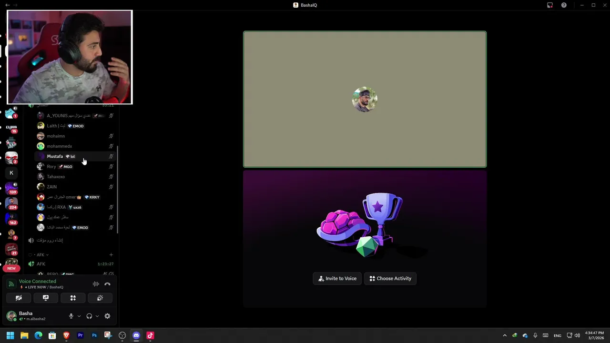Select user omer with KRKY tag
Viewport: 610px width, 343px height.
point(75,197)
